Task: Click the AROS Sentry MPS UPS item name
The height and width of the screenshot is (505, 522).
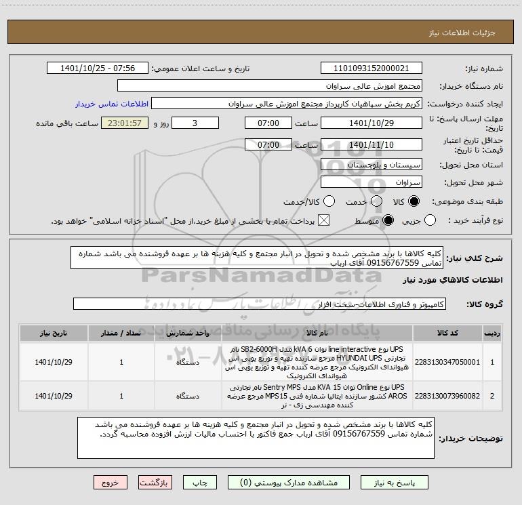Action: pyautogui.click(x=317, y=396)
